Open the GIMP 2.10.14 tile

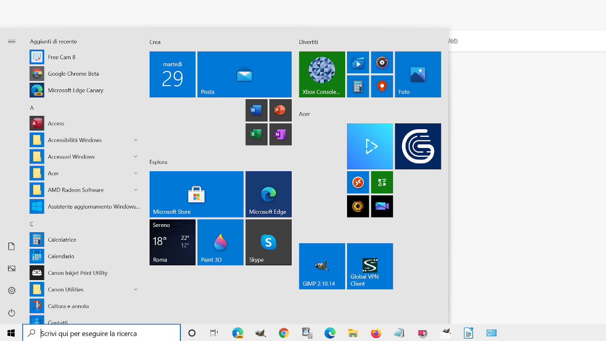322,266
